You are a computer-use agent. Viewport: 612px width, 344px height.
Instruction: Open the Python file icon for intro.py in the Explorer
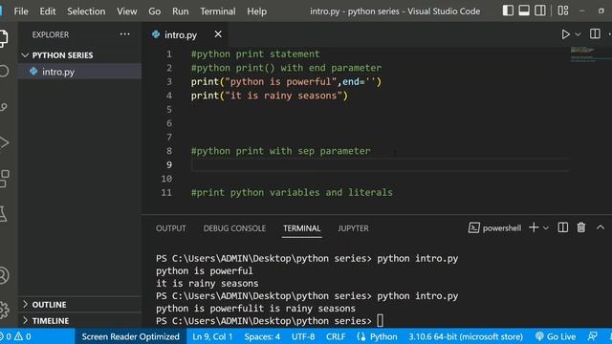(x=33, y=72)
